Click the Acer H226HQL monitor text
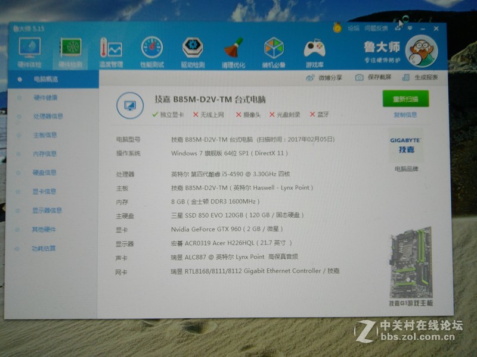Image resolution: width=477 pixels, height=357 pixels. (x=233, y=243)
